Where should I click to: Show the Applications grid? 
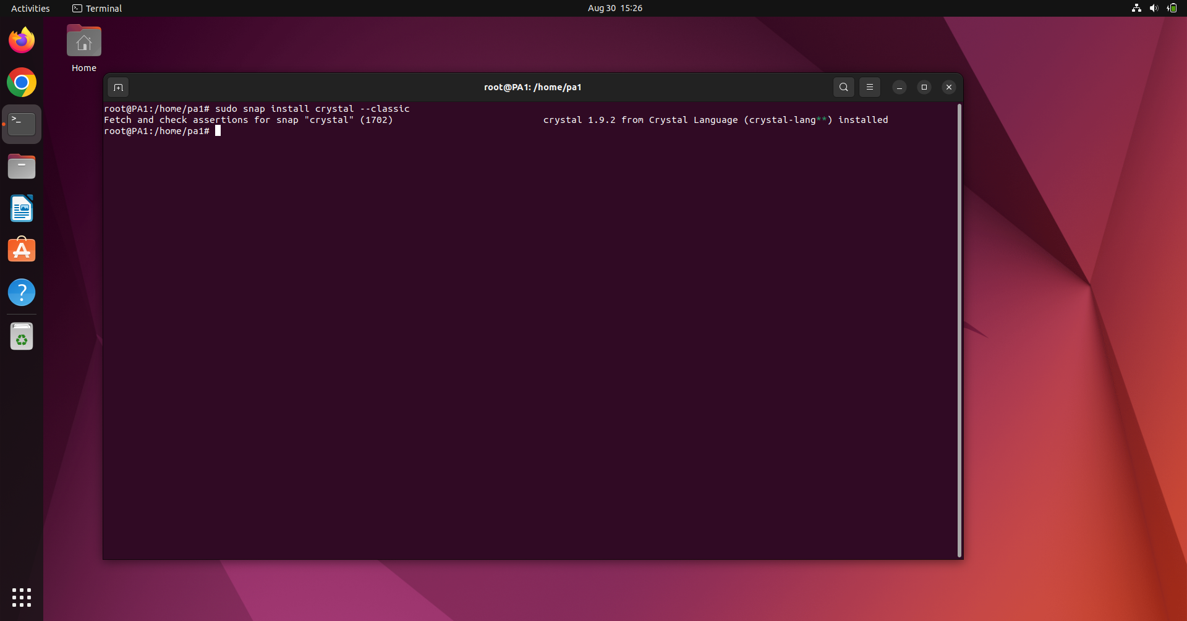[x=21, y=598]
